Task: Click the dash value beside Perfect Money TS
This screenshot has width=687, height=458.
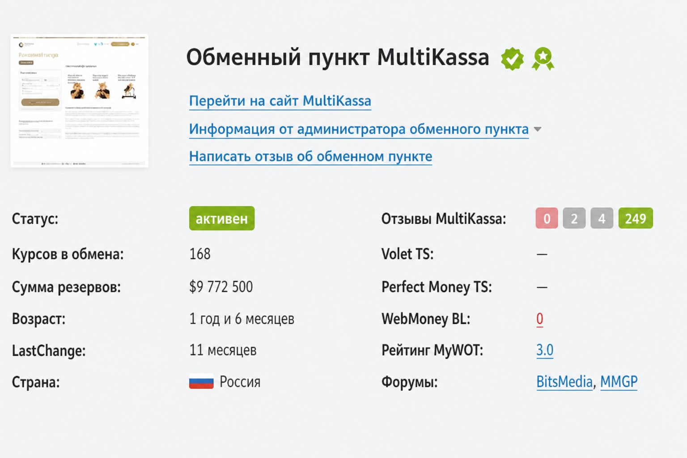Action: pyautogui.click(x=542, y=287)
